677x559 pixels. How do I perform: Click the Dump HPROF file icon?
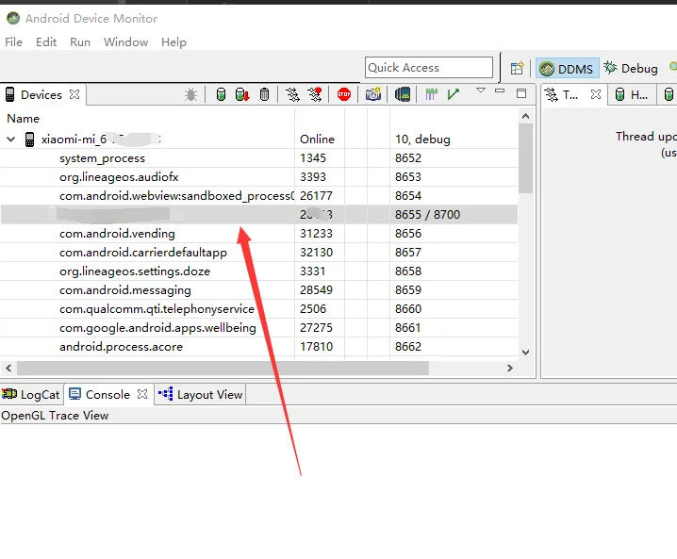click(242, 94)
